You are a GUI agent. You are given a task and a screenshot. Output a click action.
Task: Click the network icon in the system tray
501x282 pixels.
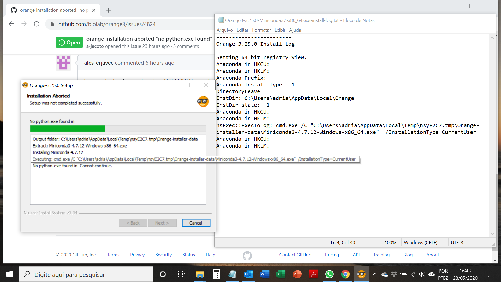pos(413,274)
